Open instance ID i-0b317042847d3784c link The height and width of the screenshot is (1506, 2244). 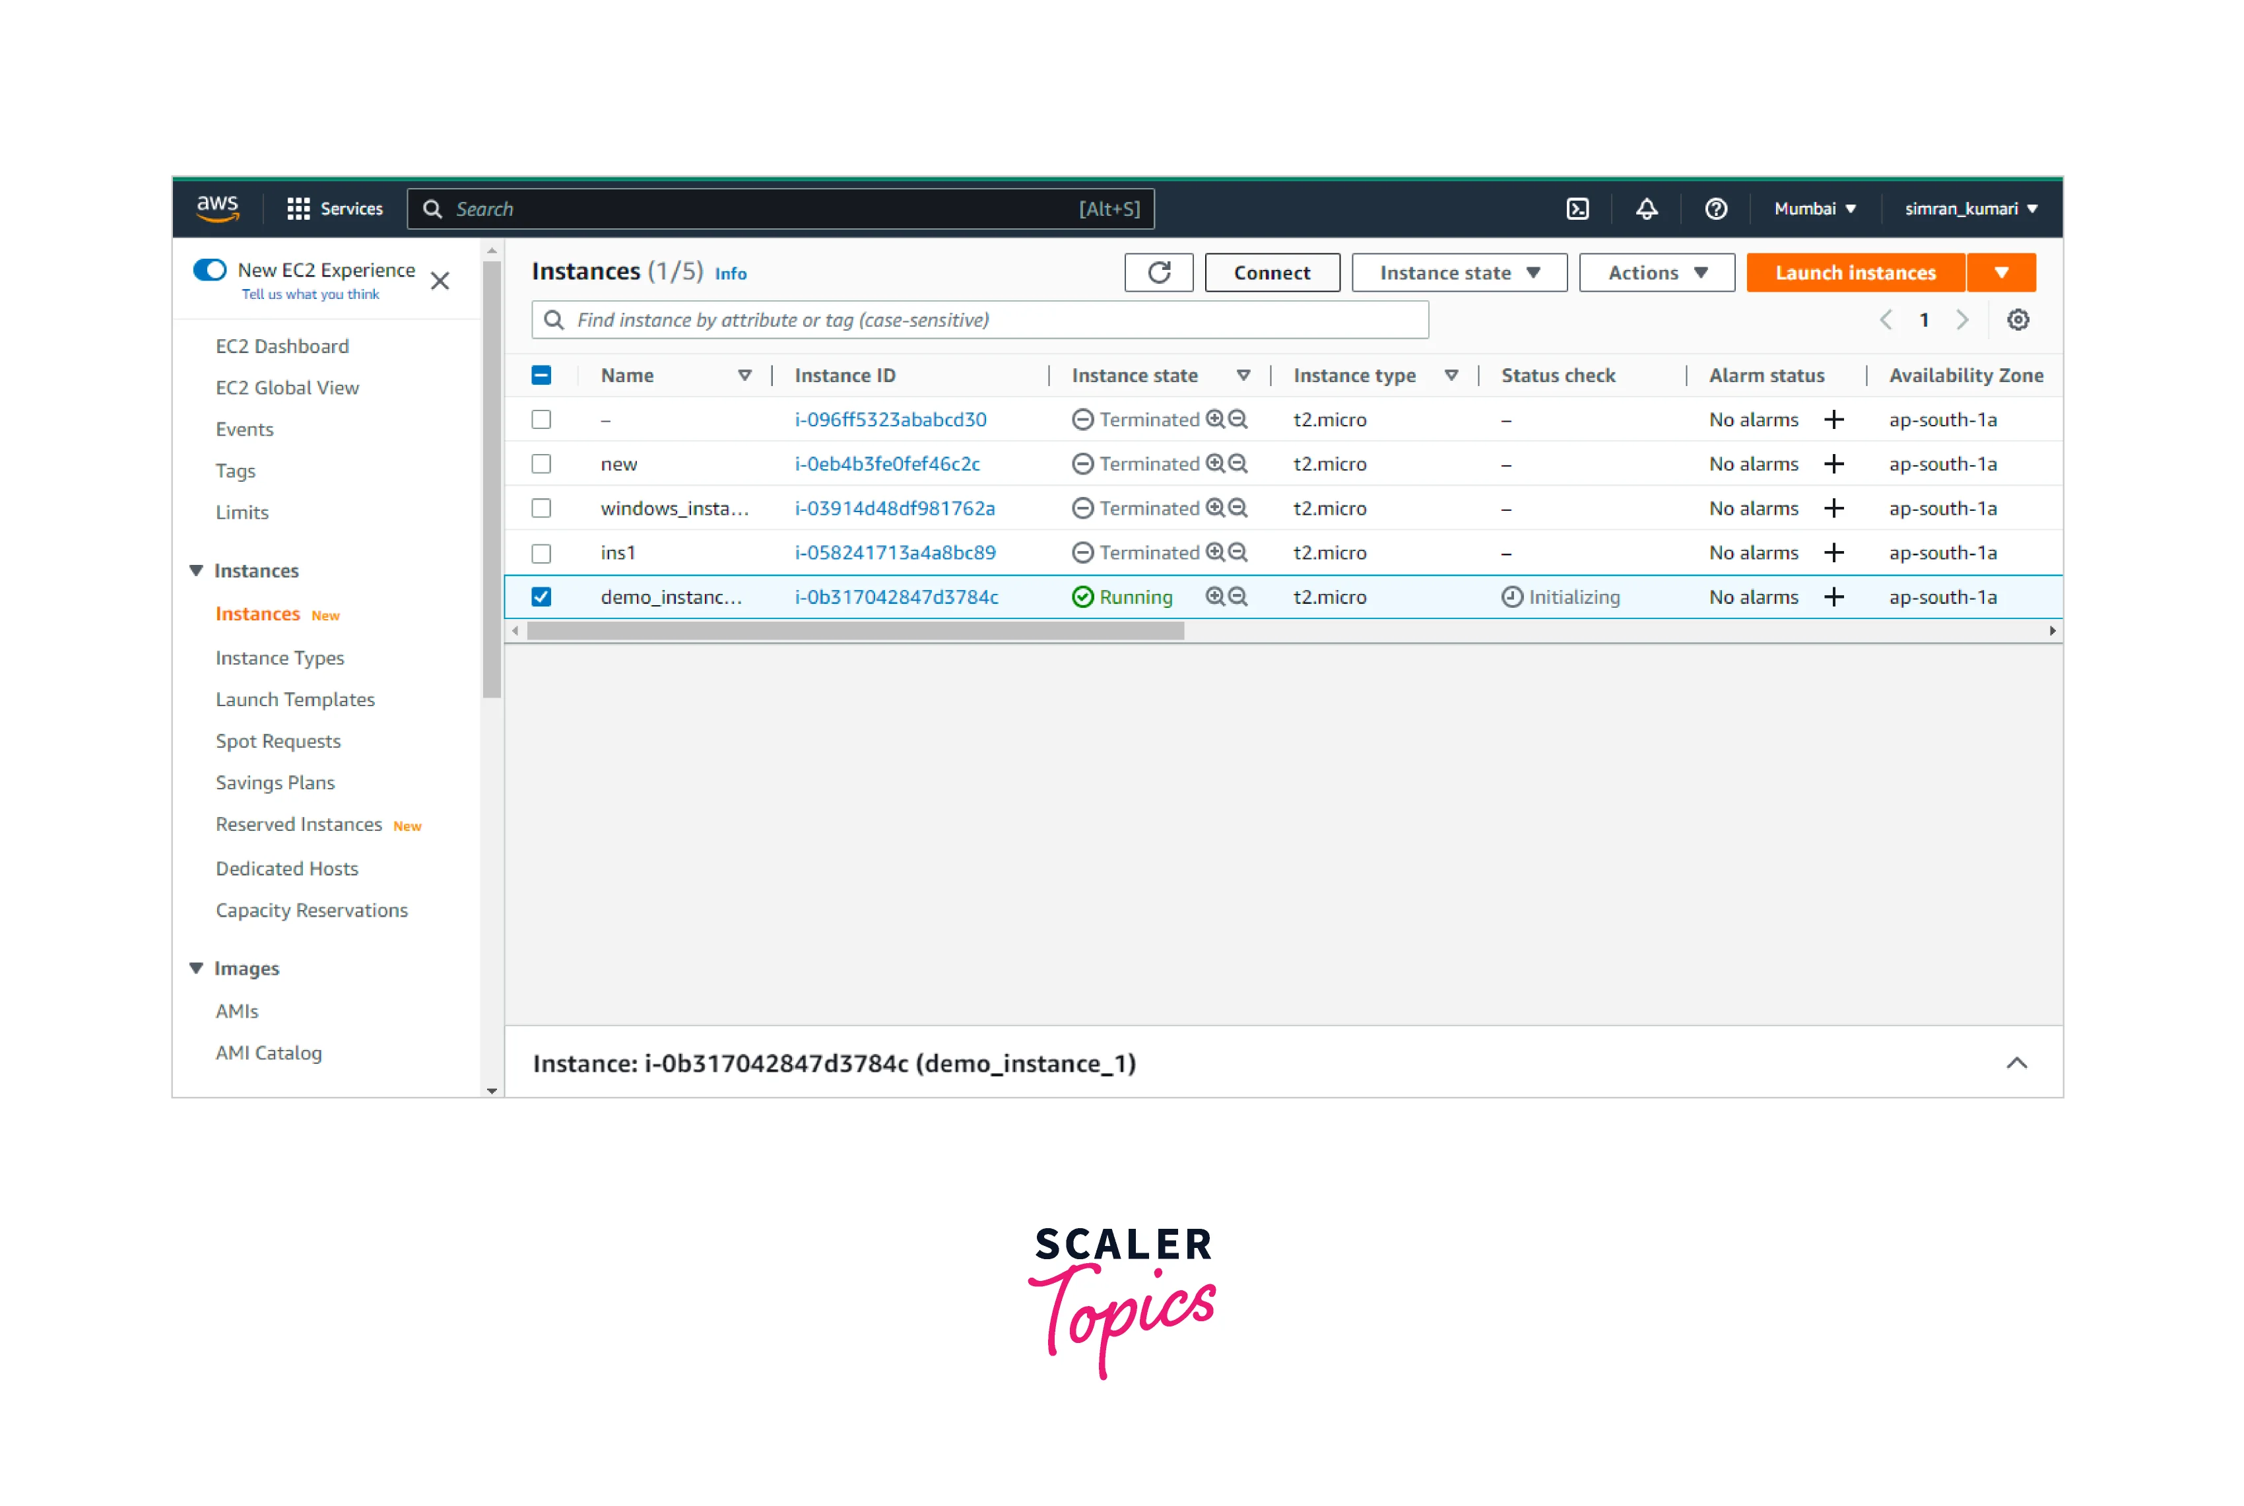(896, 597)
